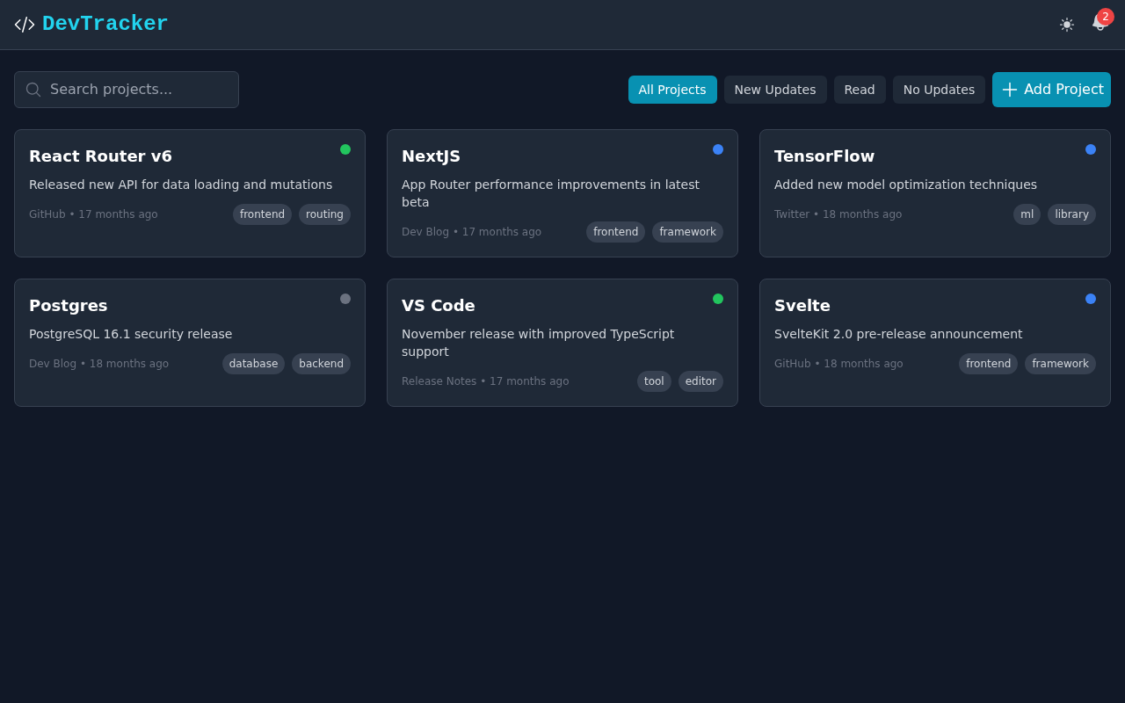Image resolution: width=1125 pixels, height=703 pixels.
Task: Click the green status dot on VS Code card
Action: [x=718, y=299]
